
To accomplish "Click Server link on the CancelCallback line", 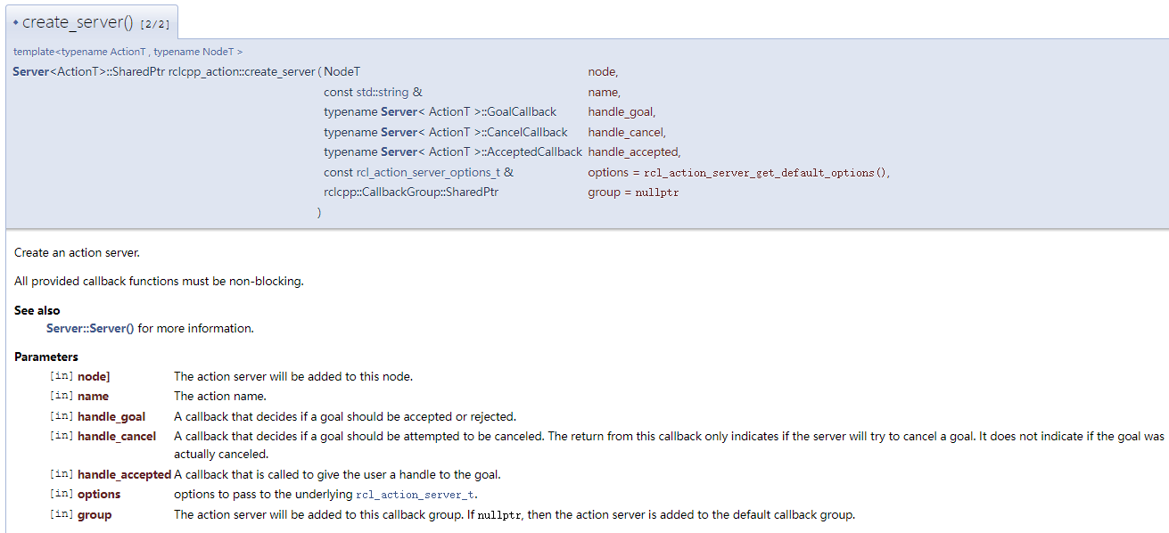I will pyautogui.click(x=399, y=132).
